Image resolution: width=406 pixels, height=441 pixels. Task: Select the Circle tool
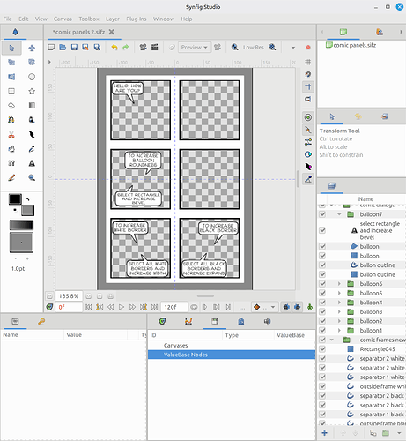pos(32,77)
